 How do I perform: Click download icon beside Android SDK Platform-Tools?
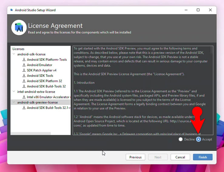click(x=24, y=59)
